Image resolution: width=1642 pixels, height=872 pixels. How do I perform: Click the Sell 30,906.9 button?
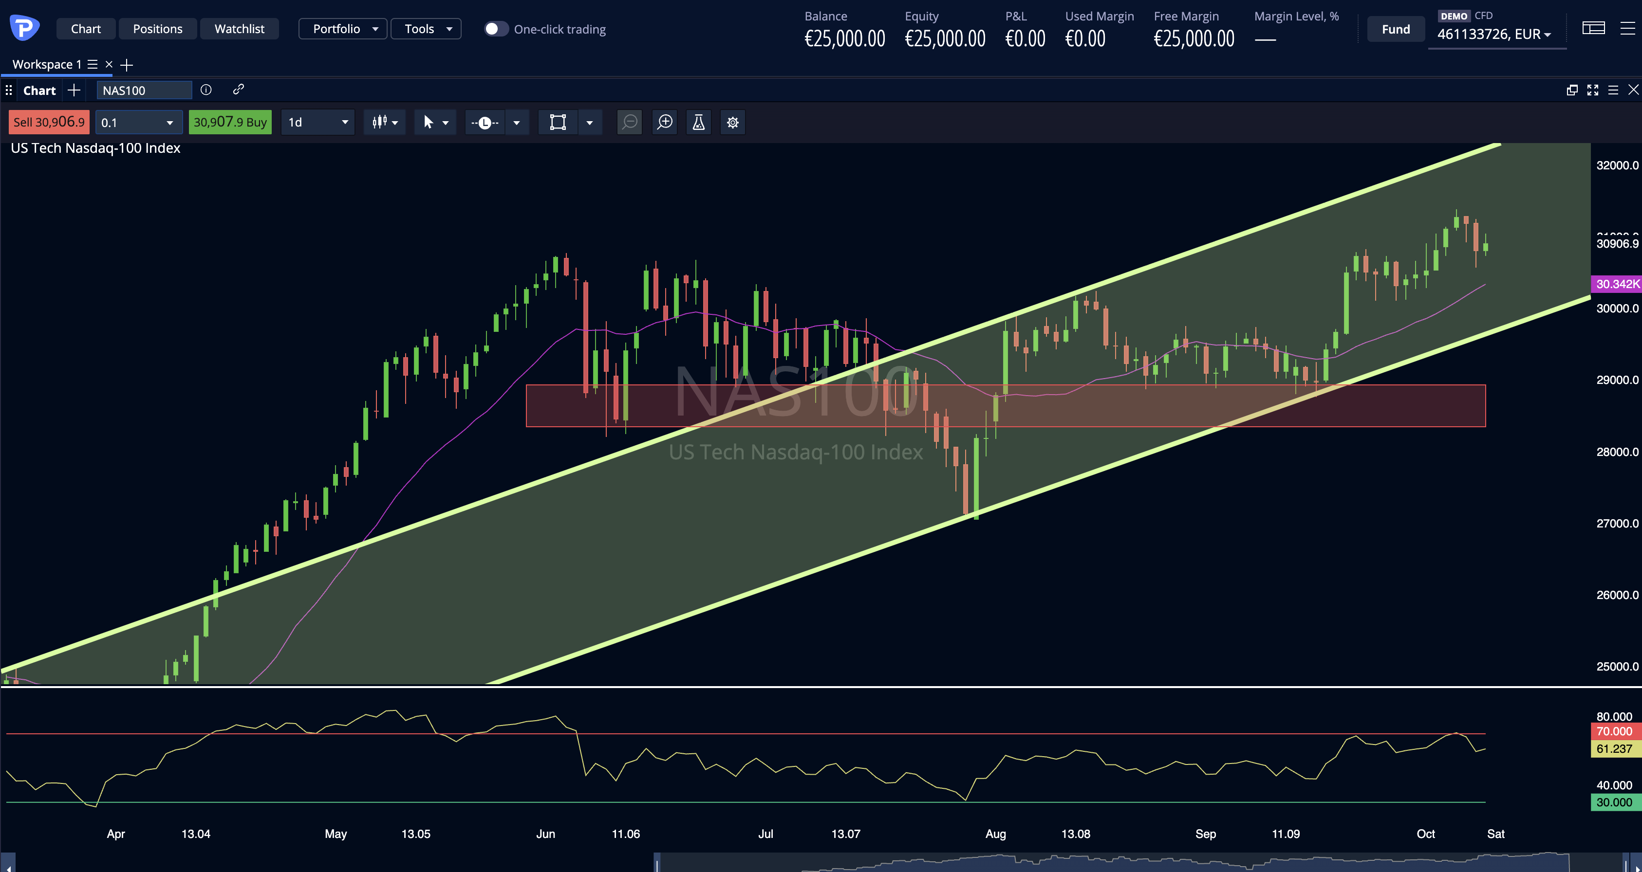tap(49, 122)
